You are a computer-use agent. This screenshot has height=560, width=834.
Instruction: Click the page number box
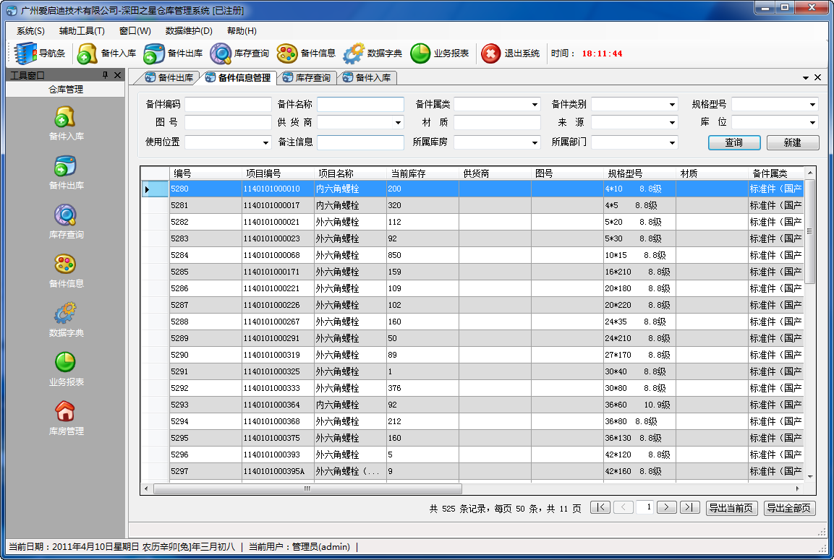(644, 507)
